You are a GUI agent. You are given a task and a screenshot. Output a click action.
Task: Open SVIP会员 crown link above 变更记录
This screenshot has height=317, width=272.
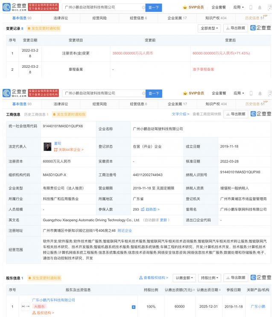pyautogui.click(x=193, y=7)
